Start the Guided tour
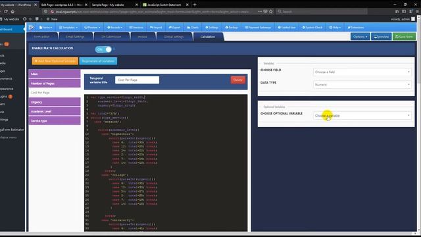421x237 pixels. (287, 28)
